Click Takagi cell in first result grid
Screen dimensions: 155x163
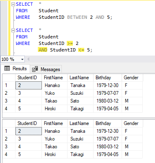80,109
